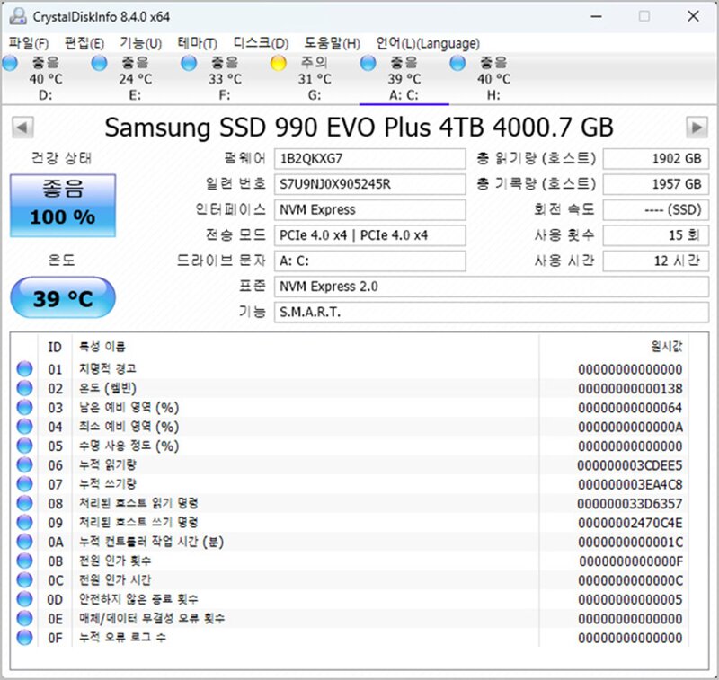Select drive H: showing 40 °C
The width and height of the screenshot is (719, 680).
pyautogui.click(x=493, y=79)
